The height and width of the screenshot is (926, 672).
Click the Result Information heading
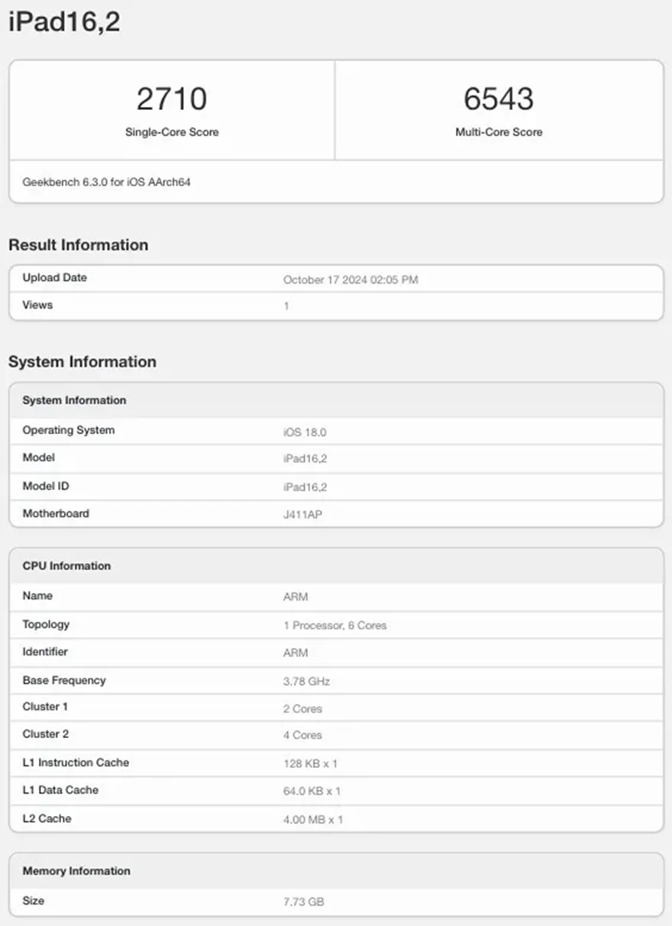78,245
